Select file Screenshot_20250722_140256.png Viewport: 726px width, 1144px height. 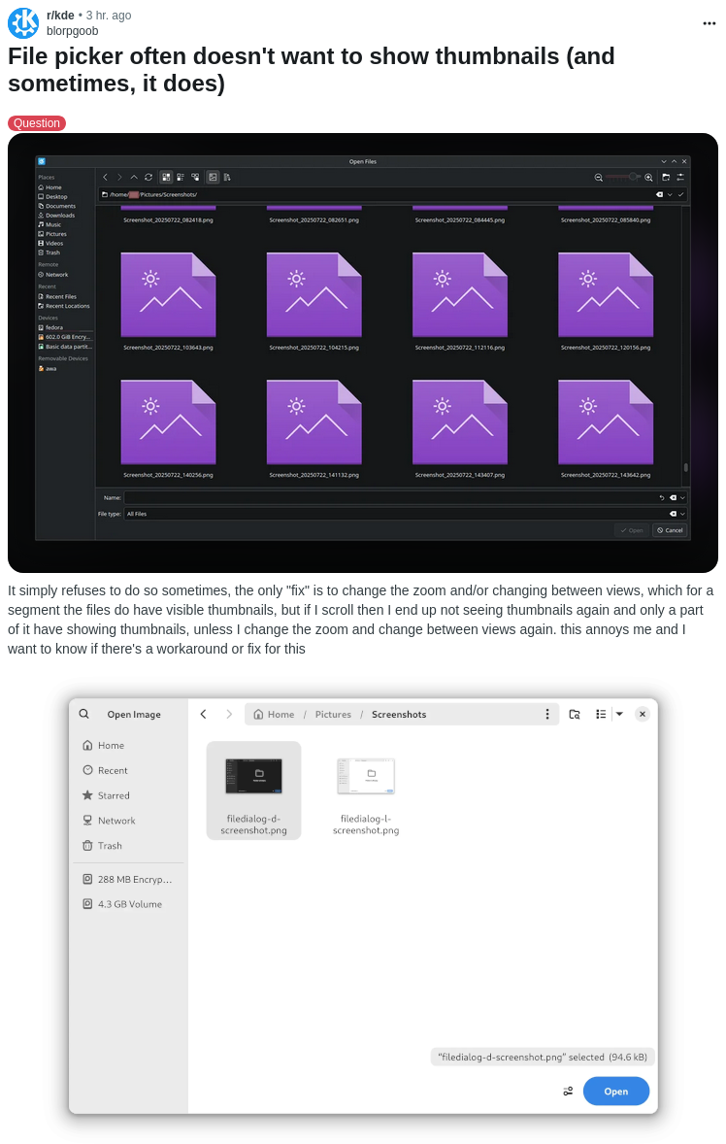coord(168,429)
